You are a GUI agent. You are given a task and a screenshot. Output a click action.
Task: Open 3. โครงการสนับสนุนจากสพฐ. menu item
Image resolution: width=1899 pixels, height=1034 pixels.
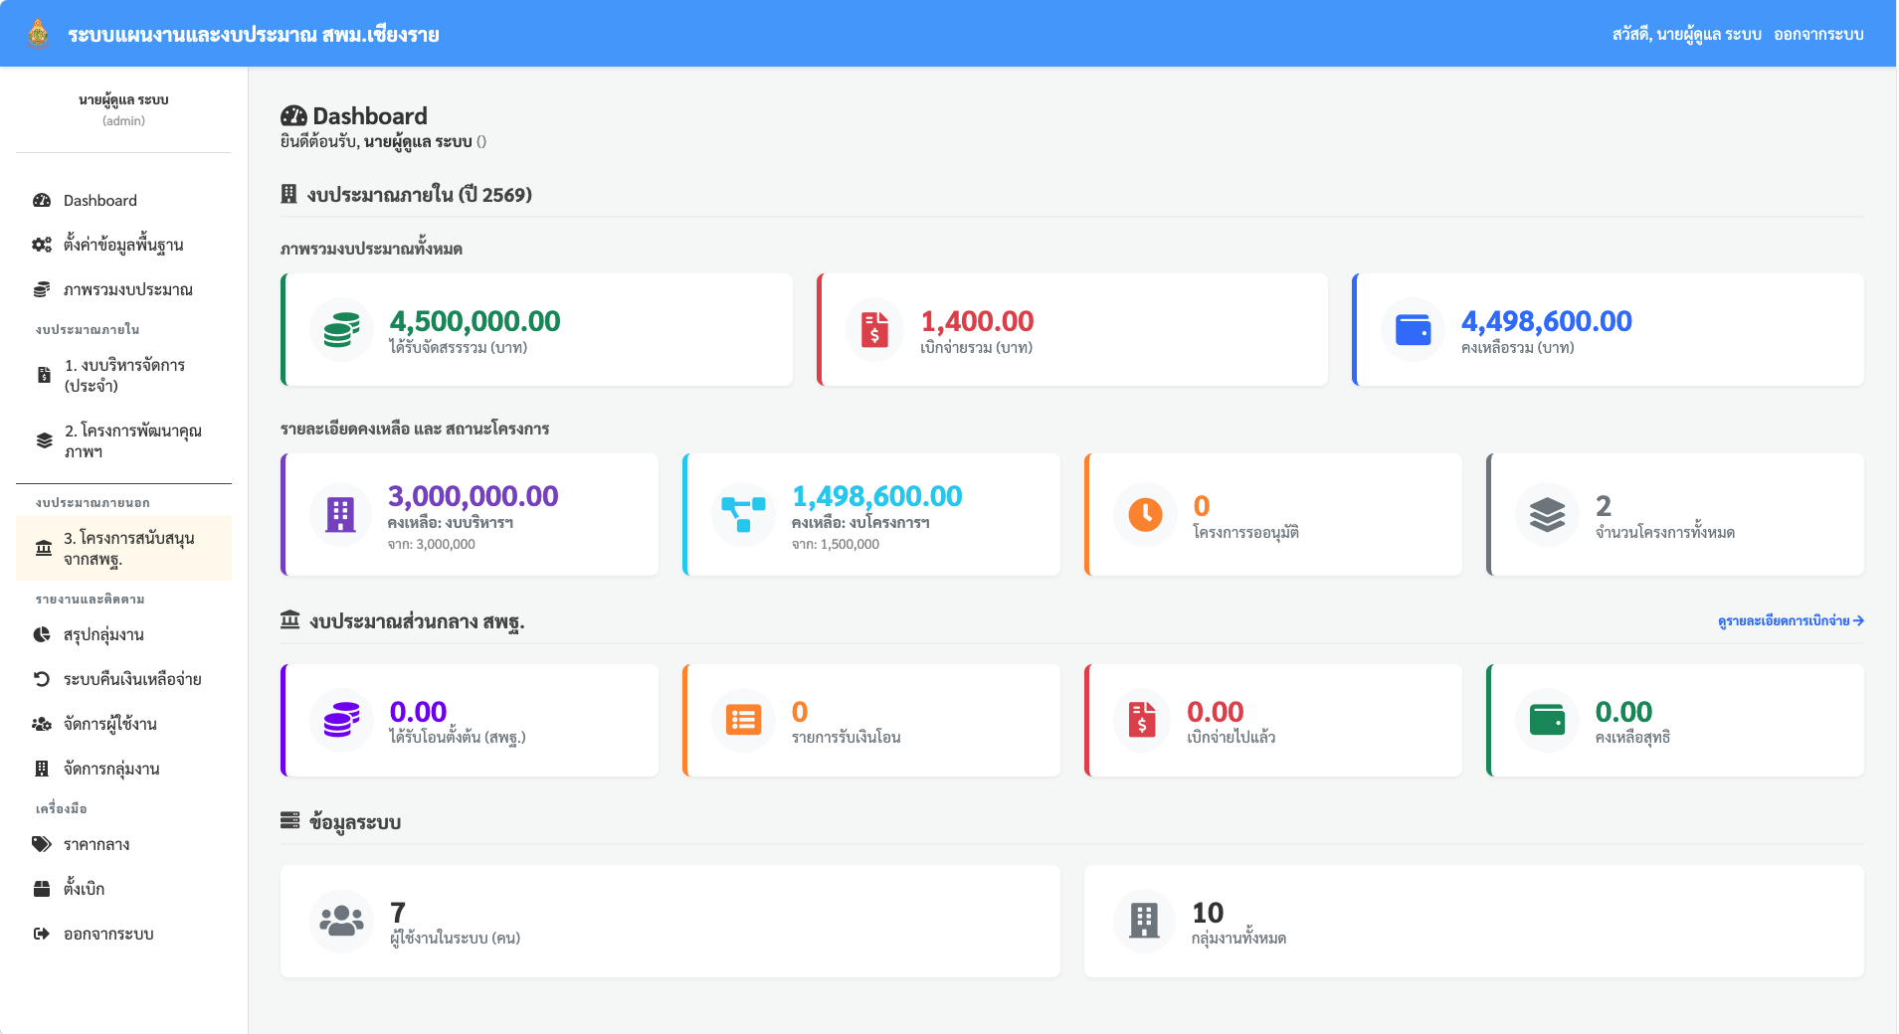pyautogui.click(x=123, y=548)
